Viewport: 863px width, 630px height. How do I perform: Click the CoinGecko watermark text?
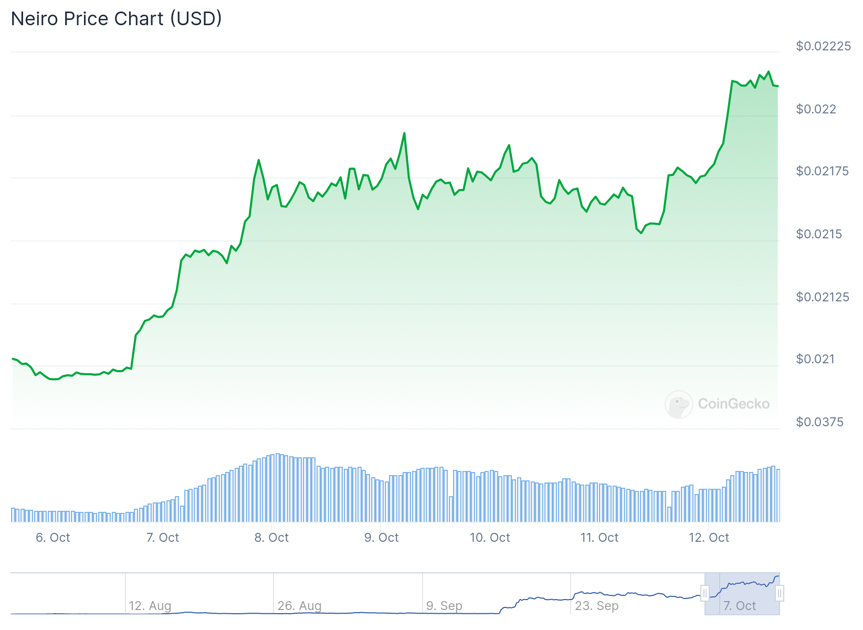coord(733,404)
